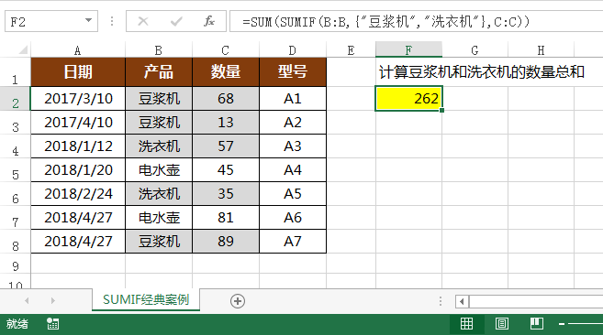The height and width of the screenshot is (335, 603).
Task: Select the model cell A4
Action: point(293,170)
